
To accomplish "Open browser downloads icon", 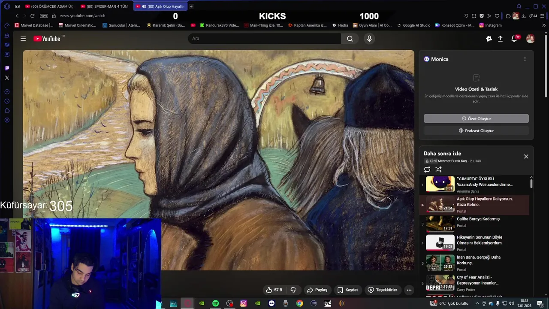I will click(x=524, y=16).
